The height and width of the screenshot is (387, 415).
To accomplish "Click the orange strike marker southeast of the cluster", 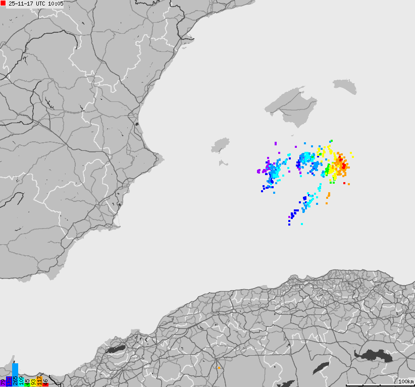I will [x=328, y=194].
